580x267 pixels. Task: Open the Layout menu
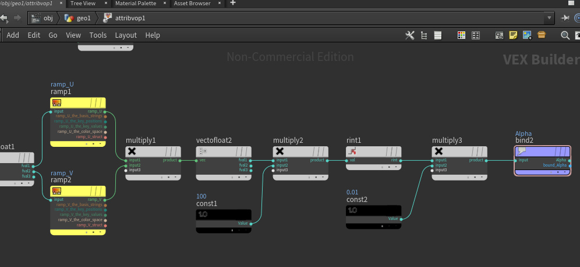click(x=126, y=35)
